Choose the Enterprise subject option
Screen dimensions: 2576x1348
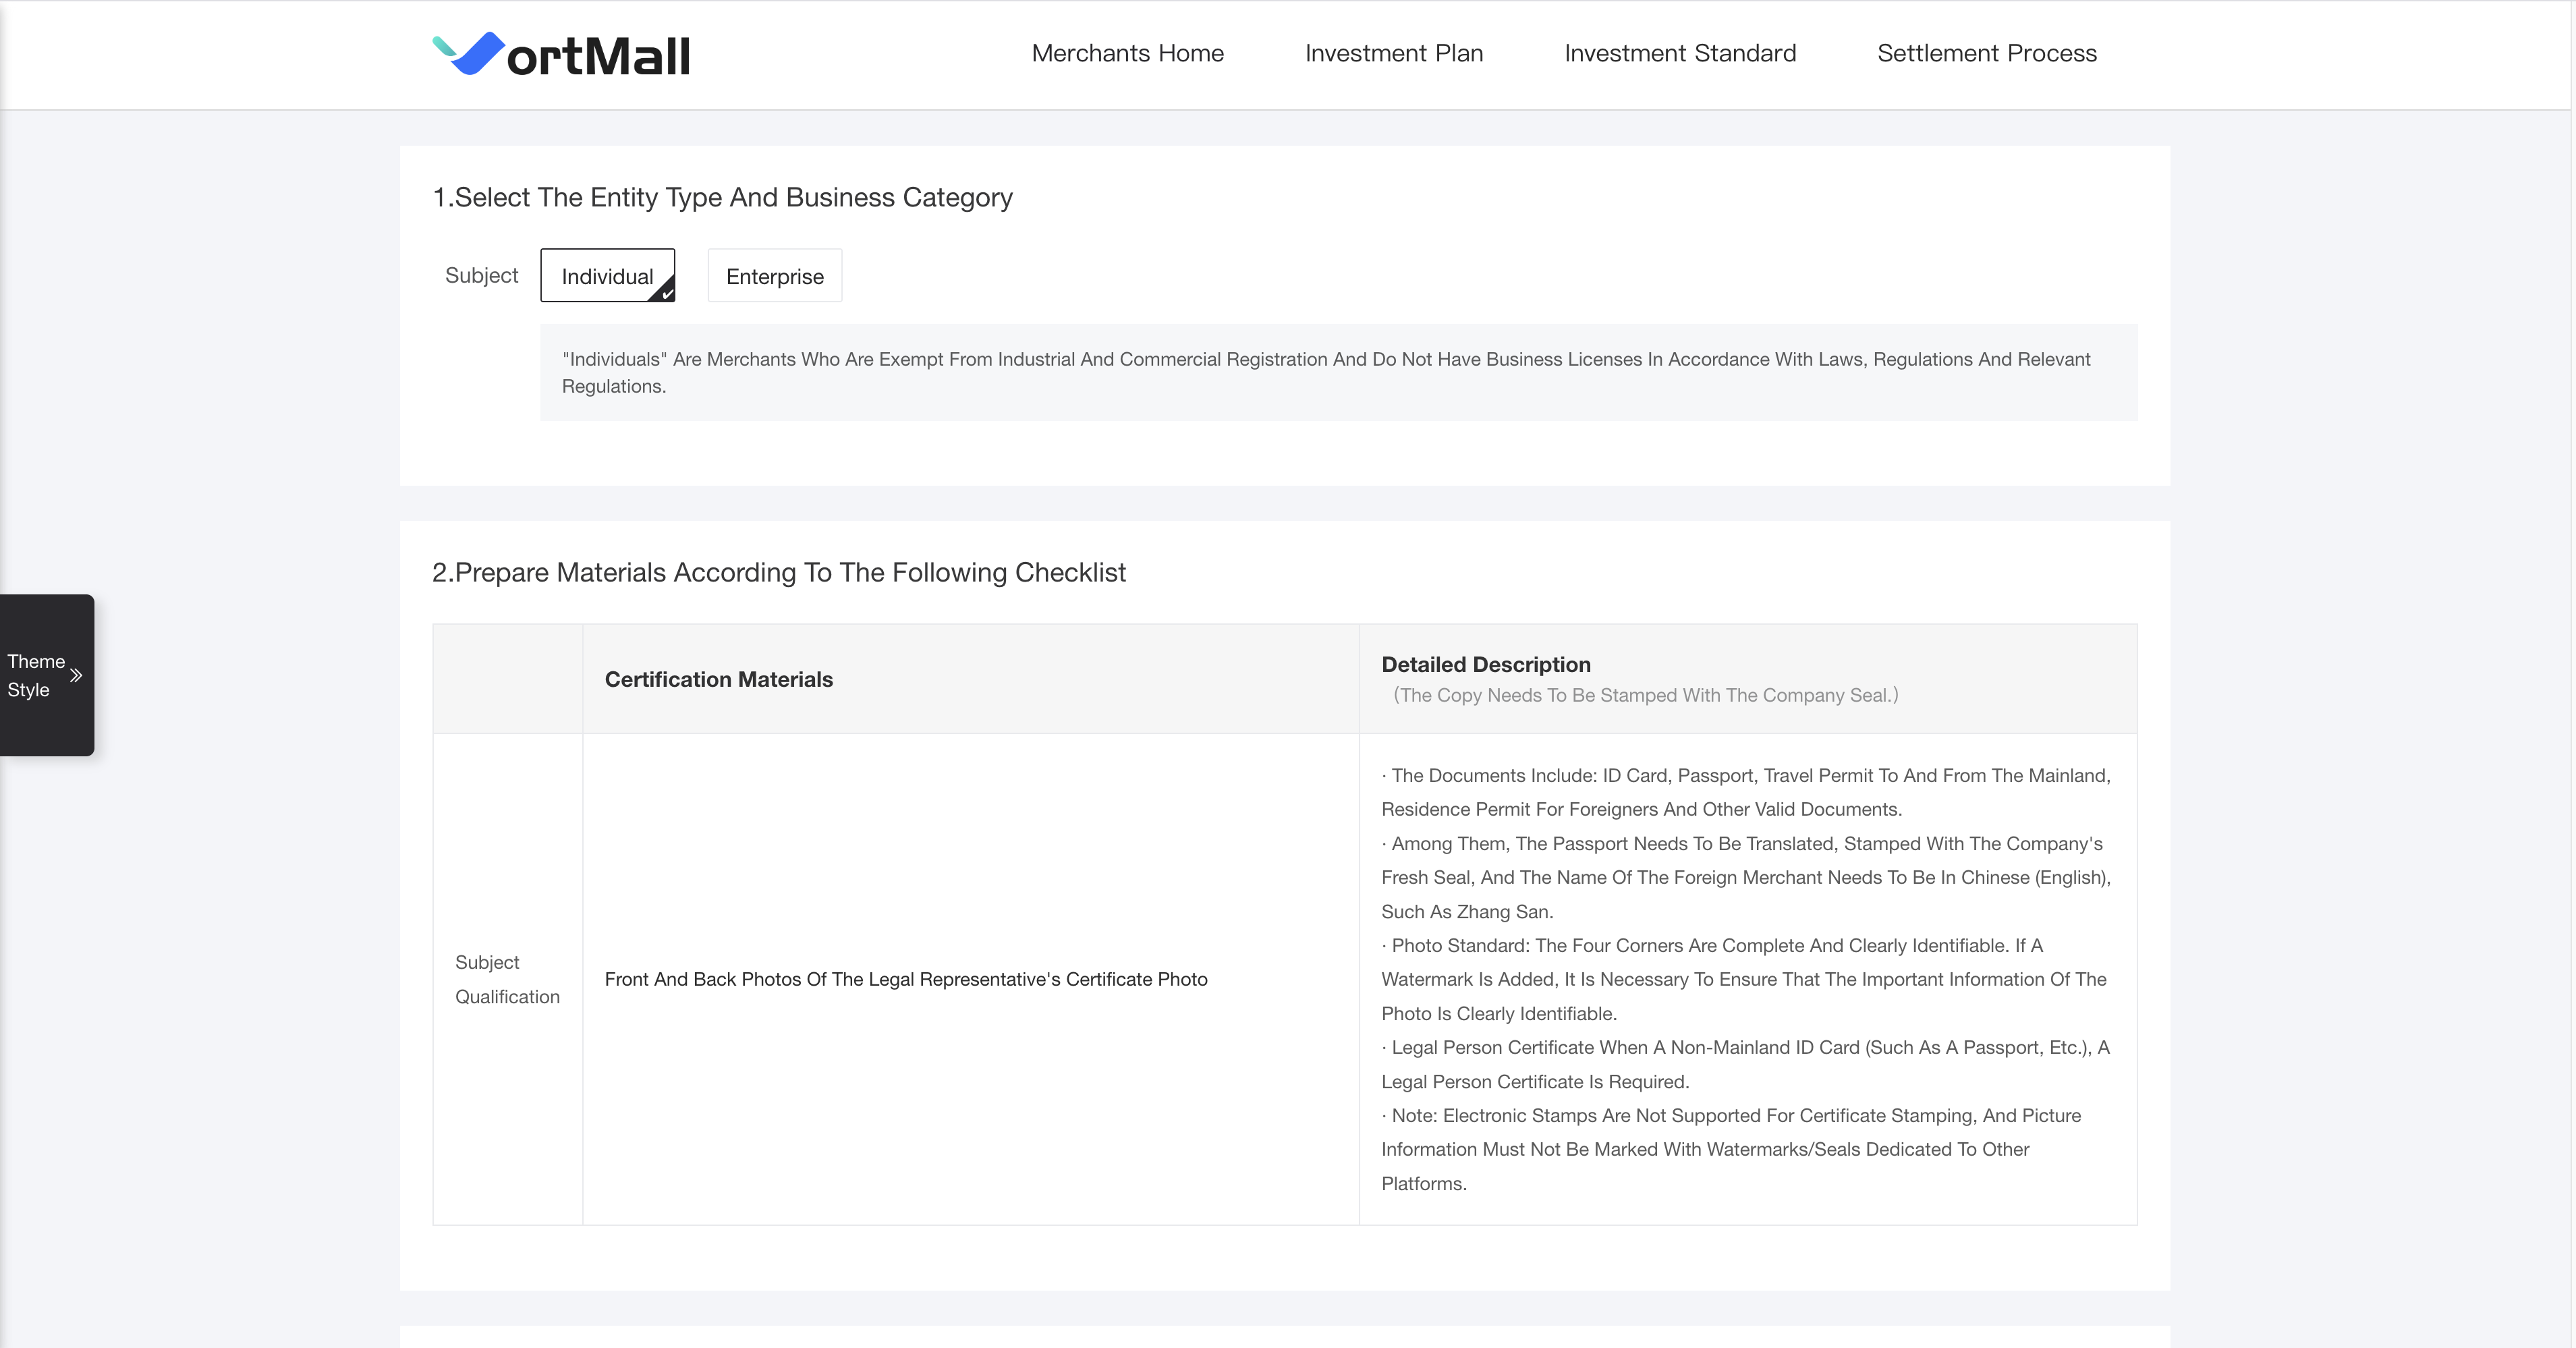[774, 276]
